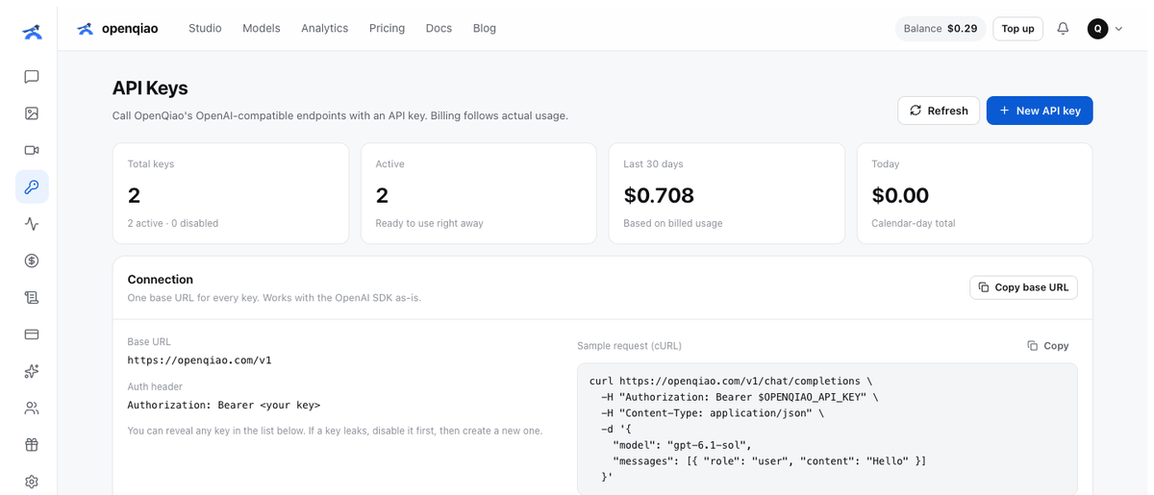
Task: Click the openqiao header logo
Action: tap(117, 29)
